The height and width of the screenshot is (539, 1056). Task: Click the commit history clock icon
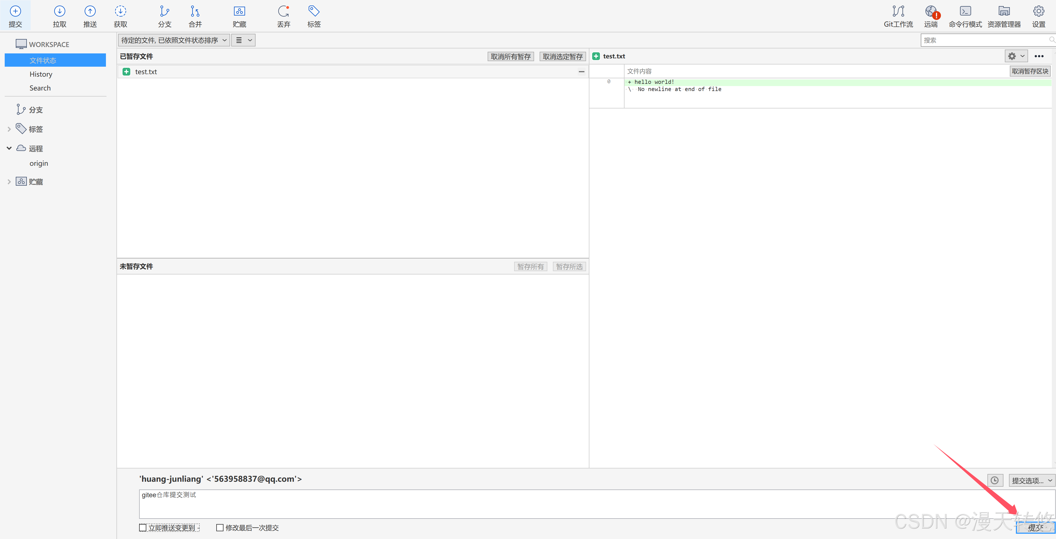(x=995, y=480)
